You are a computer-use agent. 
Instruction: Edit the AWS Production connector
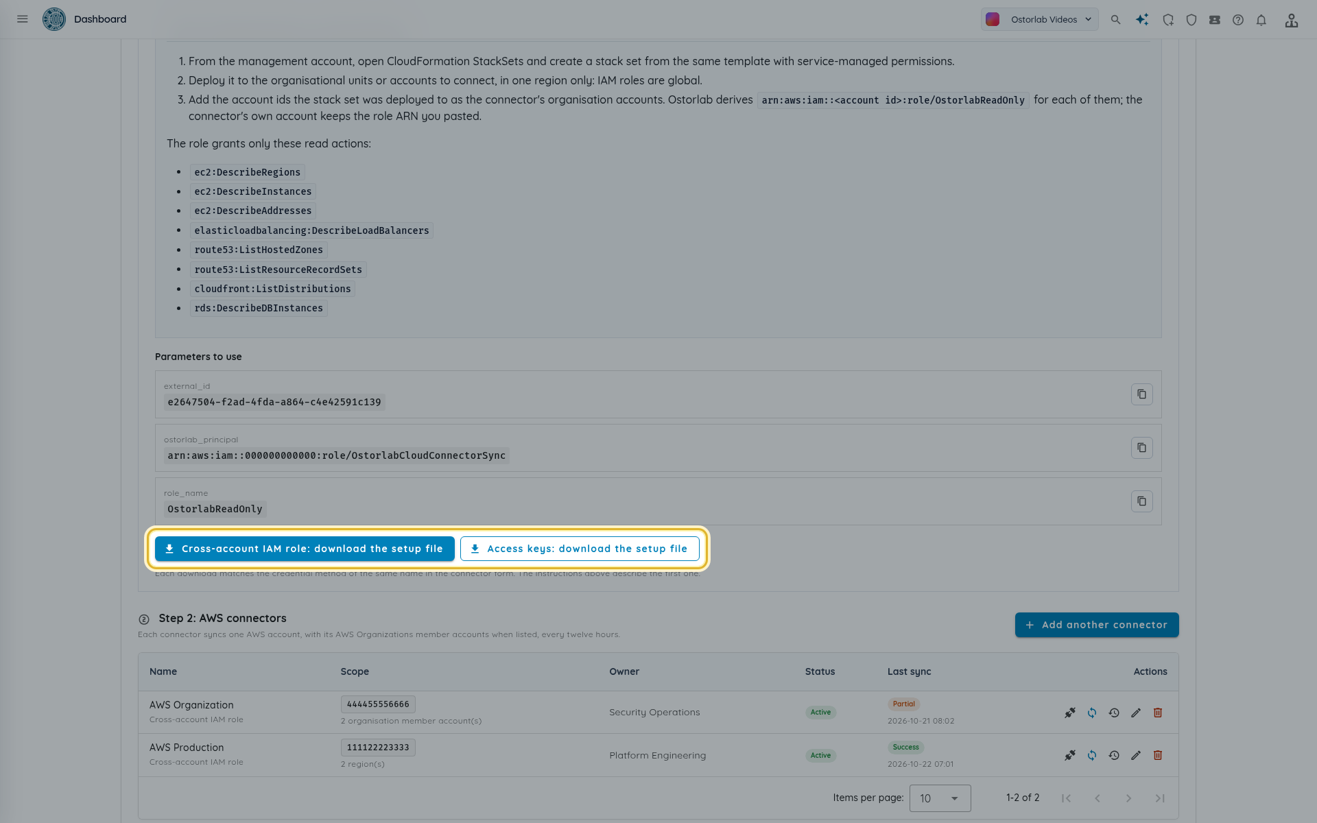tap(1136, 755)
